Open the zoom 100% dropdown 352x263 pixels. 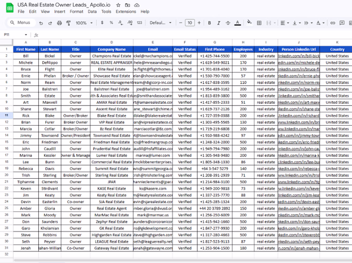pyautogui.click(x=84, y=23)
